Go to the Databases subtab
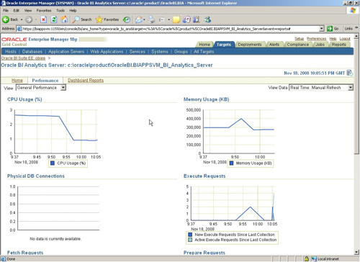The image size is (360, 262). tap(32, 52)
